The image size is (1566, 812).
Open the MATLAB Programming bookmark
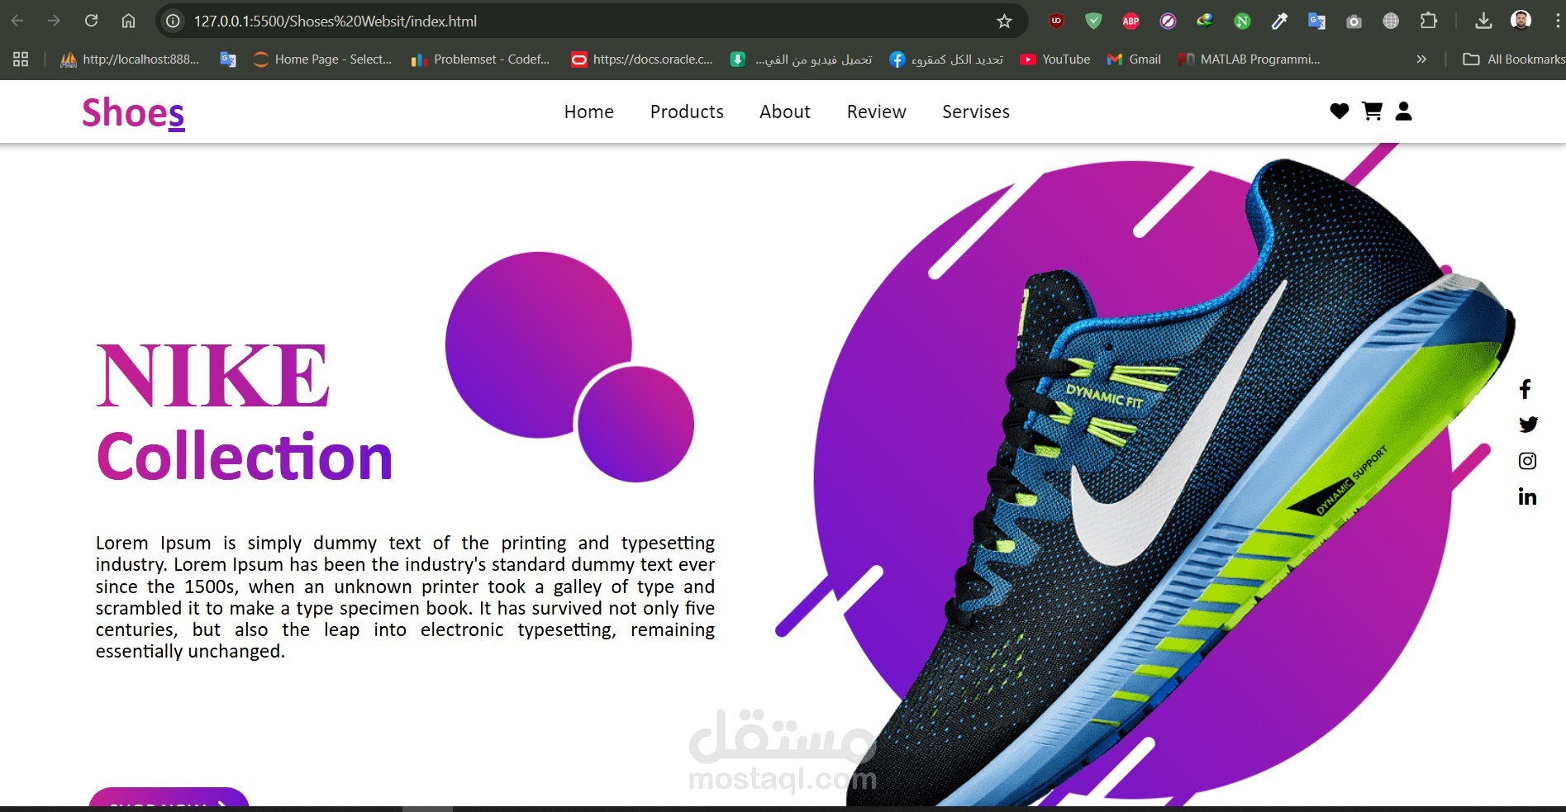1249,59
